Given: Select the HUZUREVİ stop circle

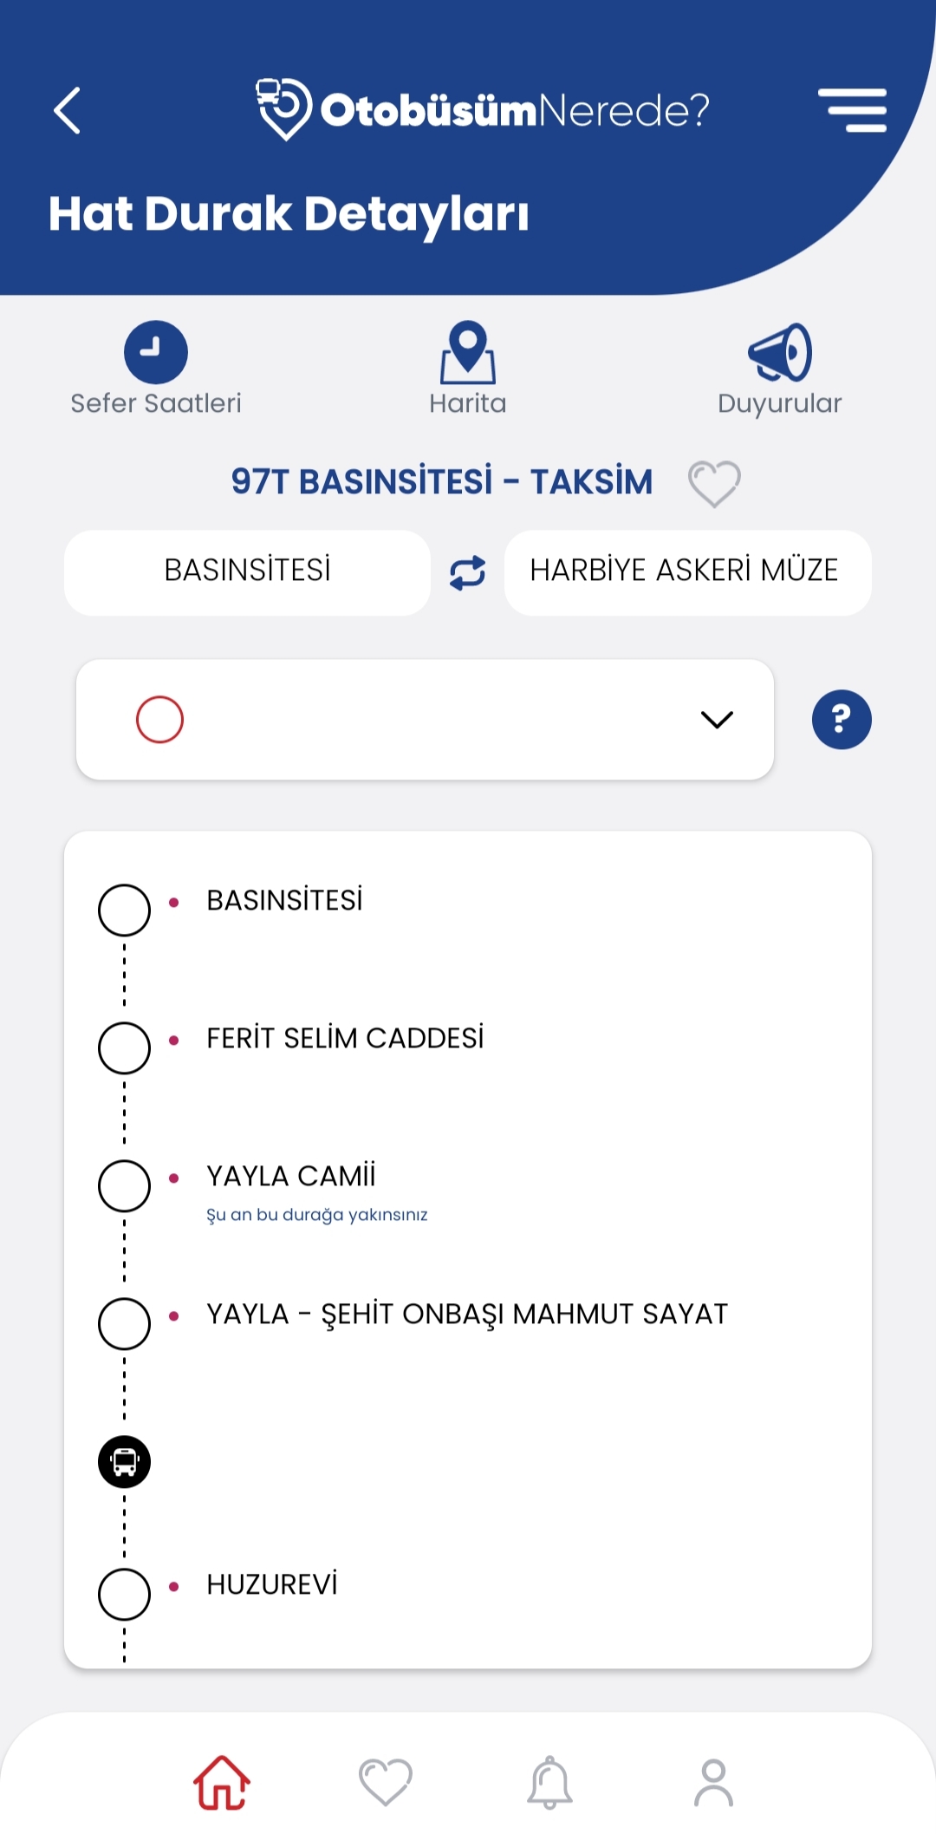Looking at the screenshot, I should [x=125, y=1594].
